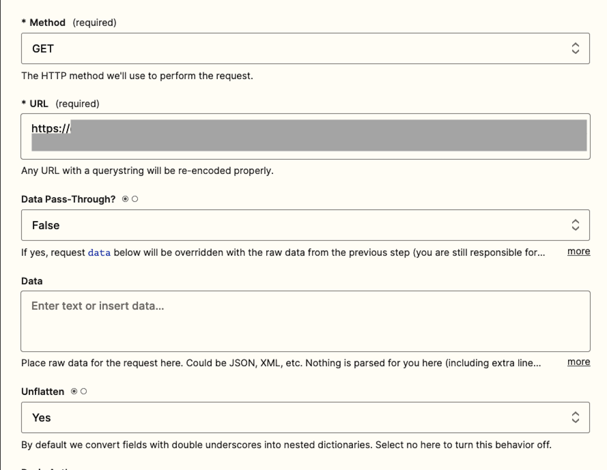This screenshot has width=607, height=470.
Task: Expand 'more' link for Data Pass-Through description
Action: pos(578,251)
